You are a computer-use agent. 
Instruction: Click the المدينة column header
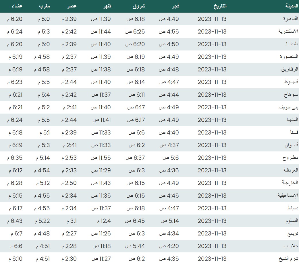[x=291, y=6]
